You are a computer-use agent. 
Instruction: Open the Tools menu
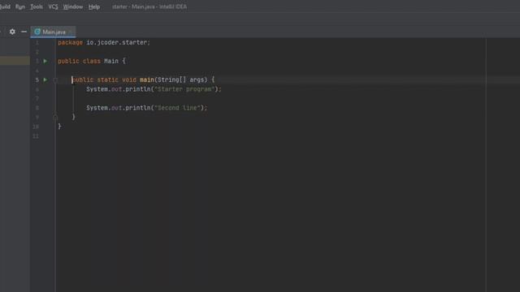37,6
